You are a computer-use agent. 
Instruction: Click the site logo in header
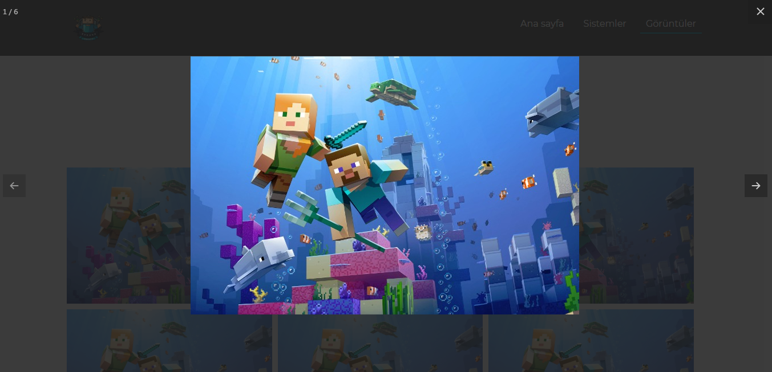click(x=88, y=27)
